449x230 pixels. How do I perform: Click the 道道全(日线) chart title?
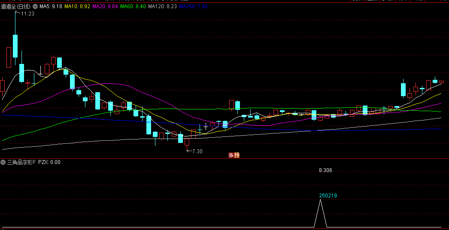(15, 6)
